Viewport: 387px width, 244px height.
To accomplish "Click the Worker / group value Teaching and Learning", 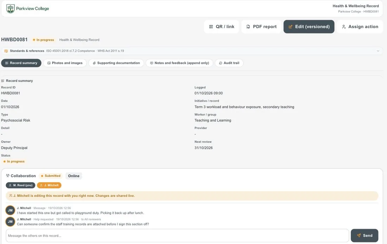I will click(213, 120).
